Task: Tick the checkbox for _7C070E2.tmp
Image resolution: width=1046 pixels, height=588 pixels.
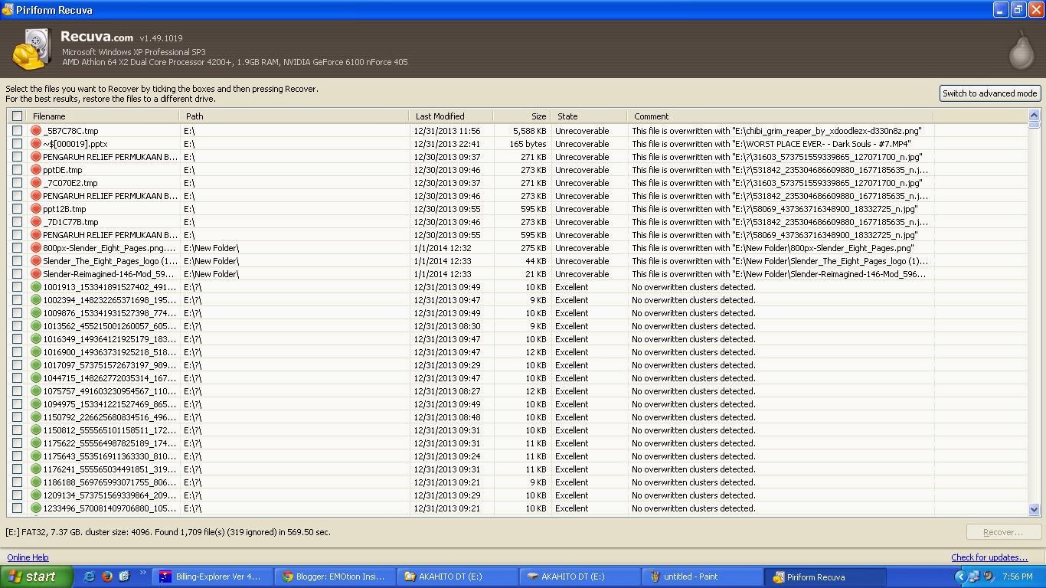Action: click(17, 183)
